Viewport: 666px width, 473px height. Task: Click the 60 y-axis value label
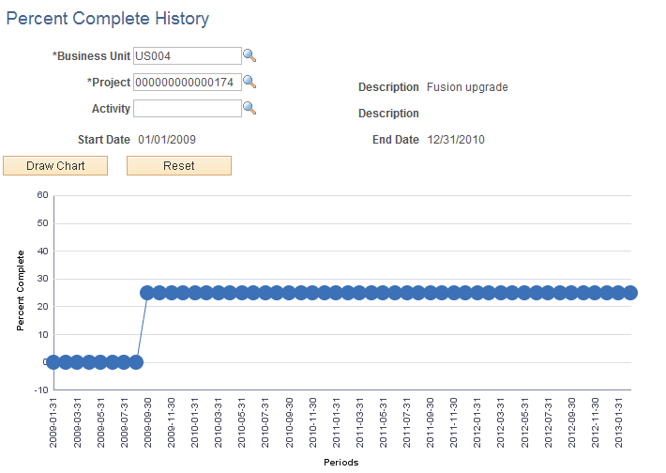coord(42,195)
